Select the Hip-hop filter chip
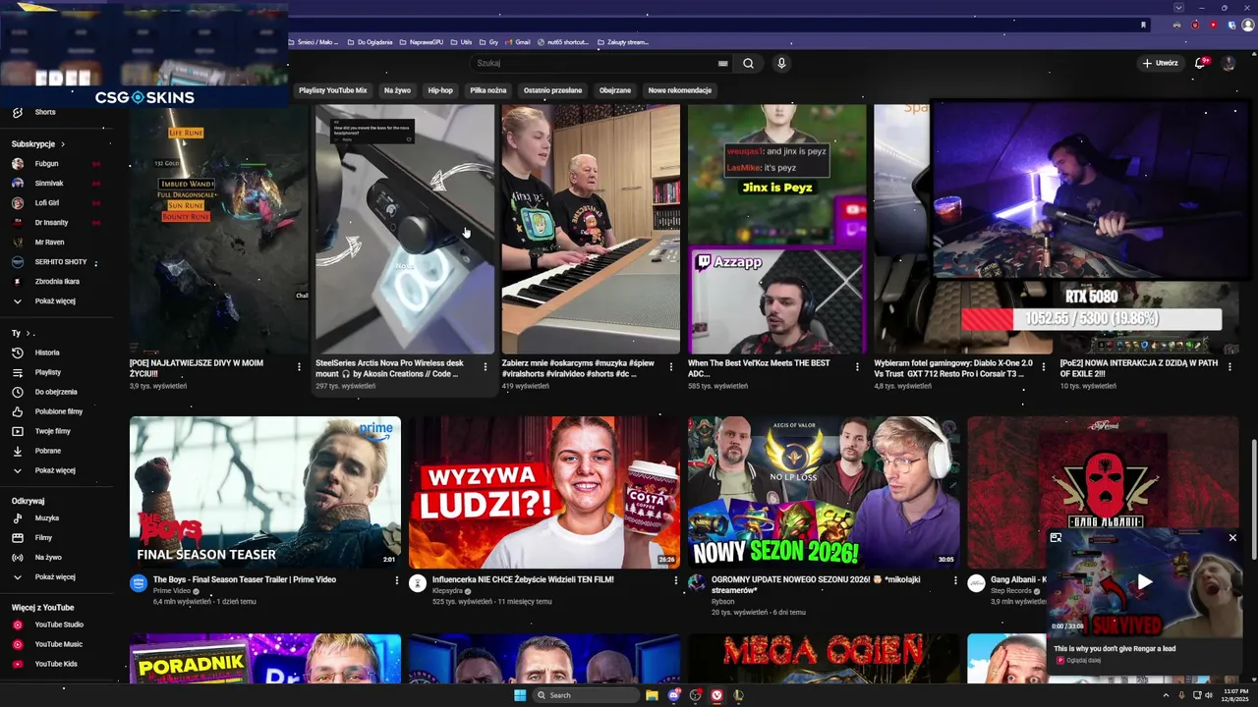This screenshot has width=1258, height=707. tap(440, 90)
